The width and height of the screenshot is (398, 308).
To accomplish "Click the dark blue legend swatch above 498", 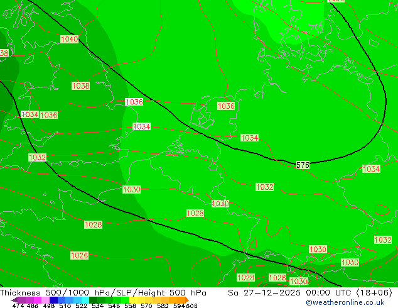I will coord(53,300).
